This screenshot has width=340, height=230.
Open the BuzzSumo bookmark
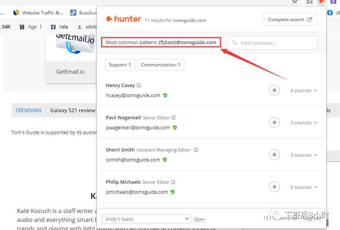tap(83, 13)
